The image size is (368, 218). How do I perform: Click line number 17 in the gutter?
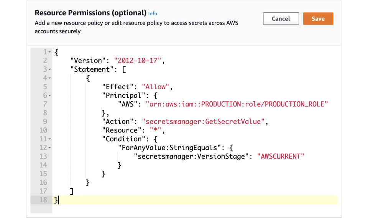click(x=43, y=191)
